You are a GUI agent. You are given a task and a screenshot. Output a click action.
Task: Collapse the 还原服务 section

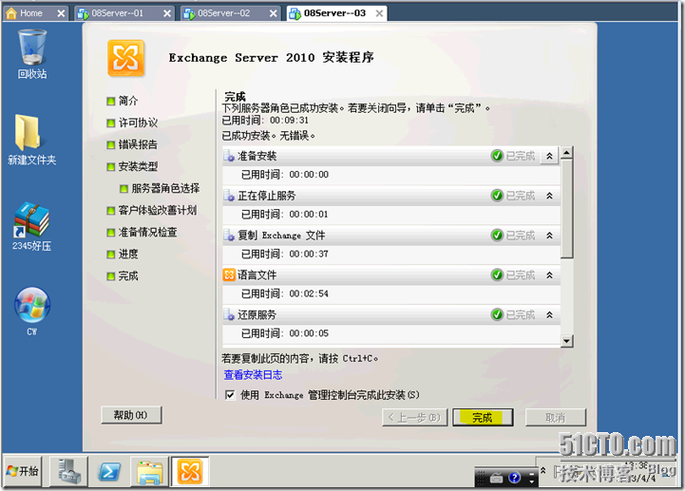point(549,314)
